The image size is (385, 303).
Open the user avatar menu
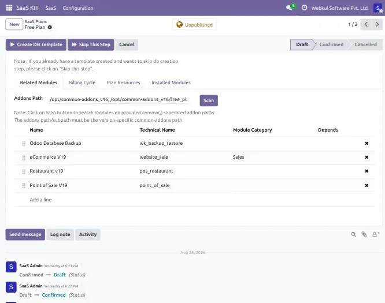tap(377, 8)
